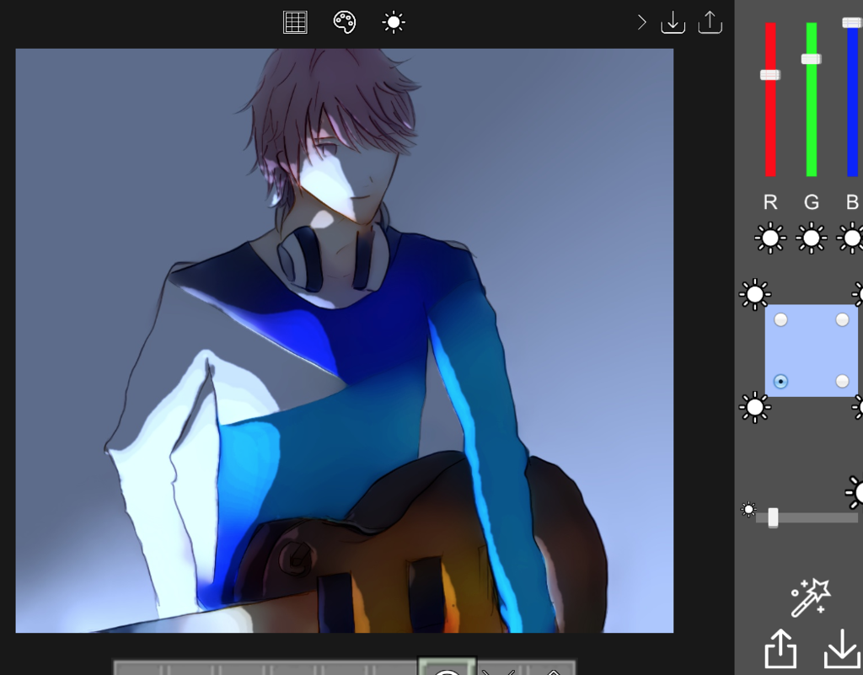Expand the panel with the right chevron arrow
Screen dimensions: 863x675
[641, 23]
